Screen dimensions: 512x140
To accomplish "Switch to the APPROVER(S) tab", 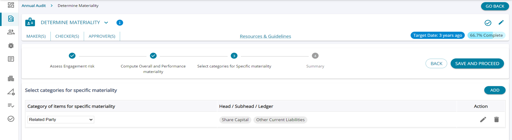I will pos(102,36).
